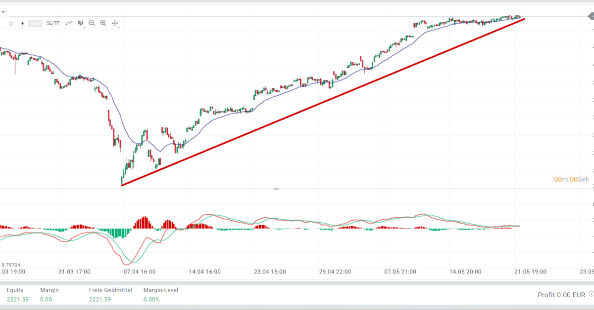Click the grey 4362 button
Image resolution: width=594 pixels, height=310 pixels.
pos(35,23)
